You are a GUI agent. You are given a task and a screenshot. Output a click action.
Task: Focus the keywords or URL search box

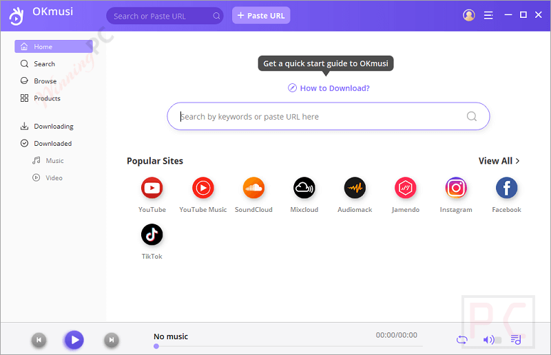[329, 116]
